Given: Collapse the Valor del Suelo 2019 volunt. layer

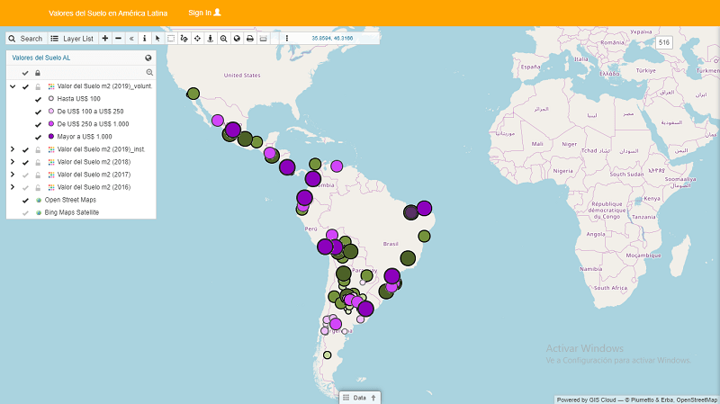Looking at the screenshot, I should coord(12,86).
